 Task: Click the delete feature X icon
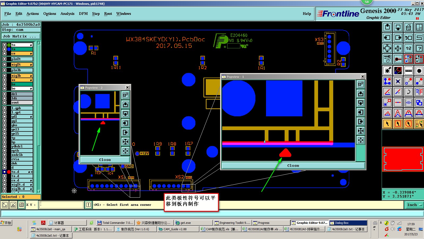tap(398, 81)
